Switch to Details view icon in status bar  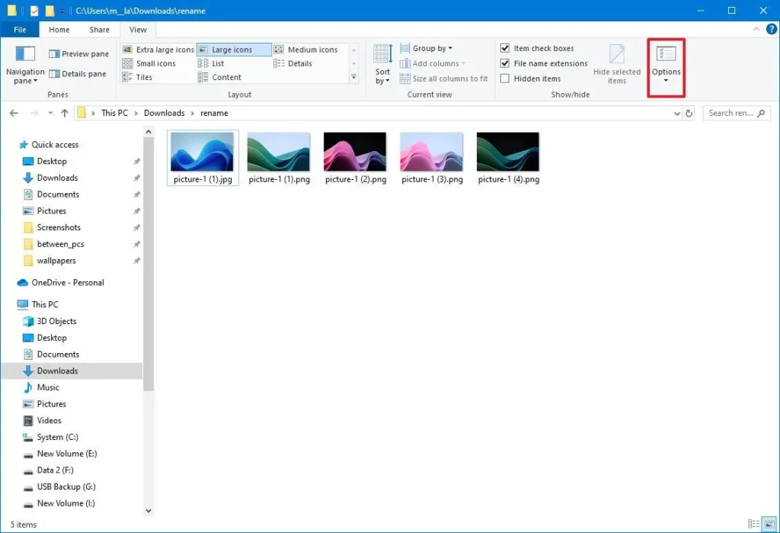coord(753,525)
